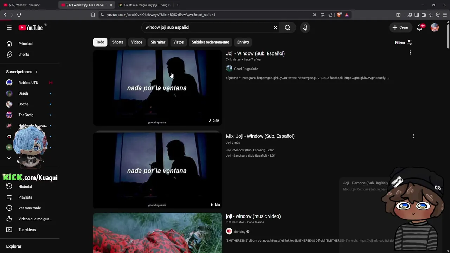Image resolution: width=450 pixels, height=253 pixels.
Task: Go back with browser back arrow
Action: 5,15
